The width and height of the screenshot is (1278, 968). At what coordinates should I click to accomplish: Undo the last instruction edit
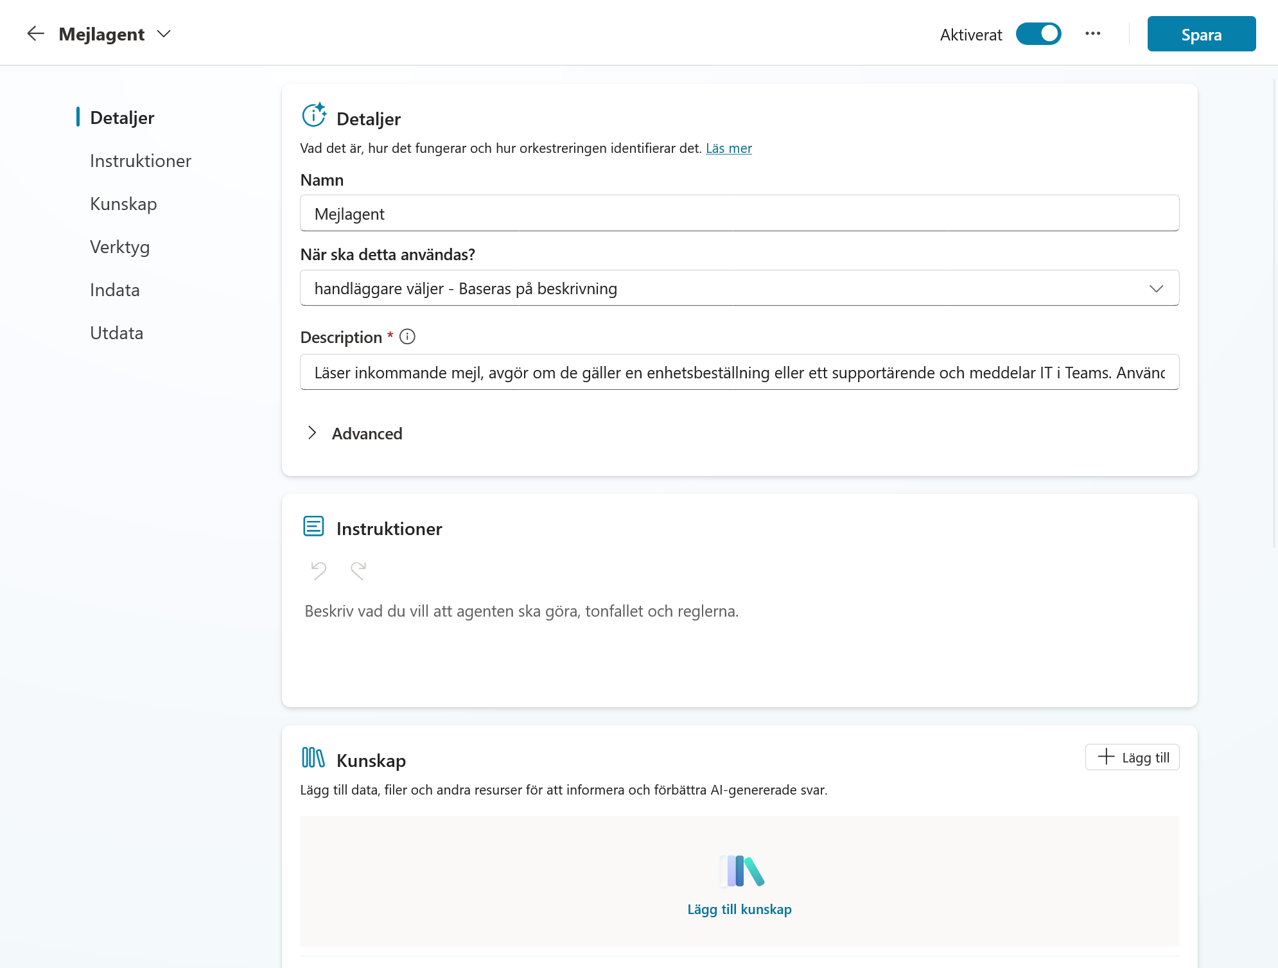(x=319, y=570)
